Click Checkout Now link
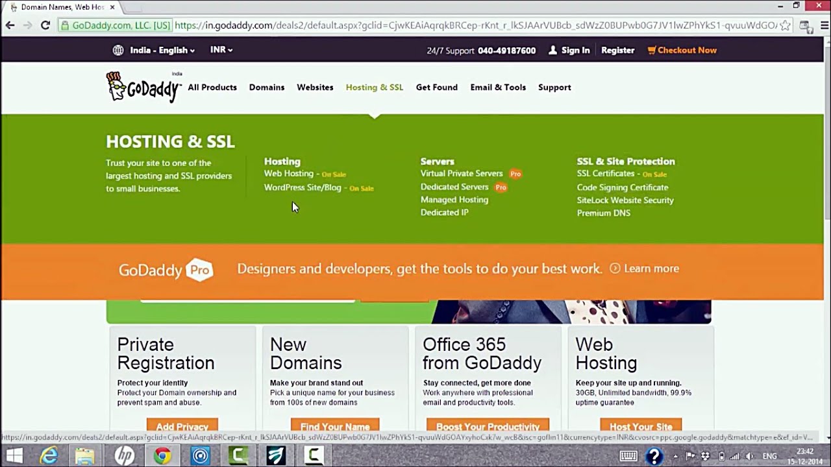 coord(687,50)
